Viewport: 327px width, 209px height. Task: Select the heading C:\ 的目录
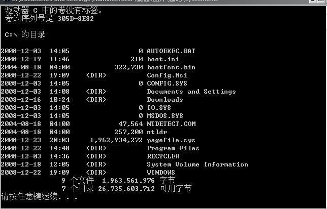25,34
